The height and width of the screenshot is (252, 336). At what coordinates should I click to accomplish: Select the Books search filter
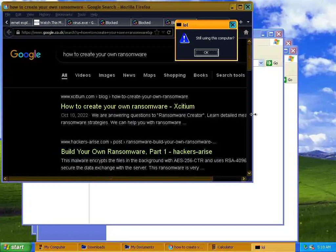point(200,75)
